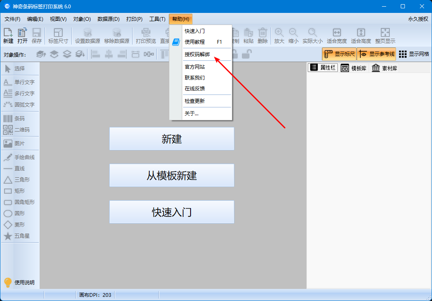
Task: Choose 官方网站 menu entry
Action: 201,67
